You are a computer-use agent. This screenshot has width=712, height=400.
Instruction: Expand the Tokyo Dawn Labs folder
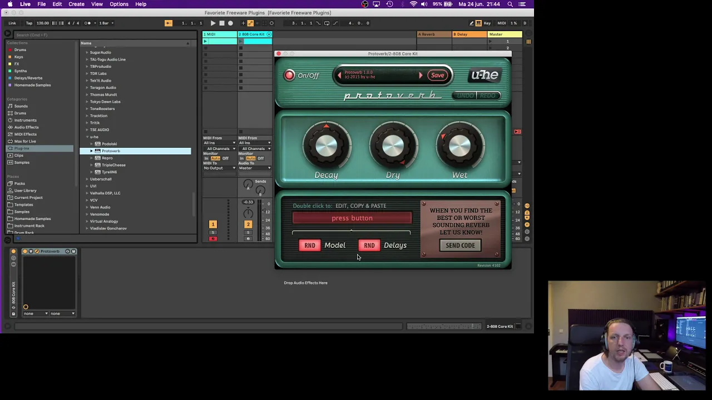(x=87, y=102)
